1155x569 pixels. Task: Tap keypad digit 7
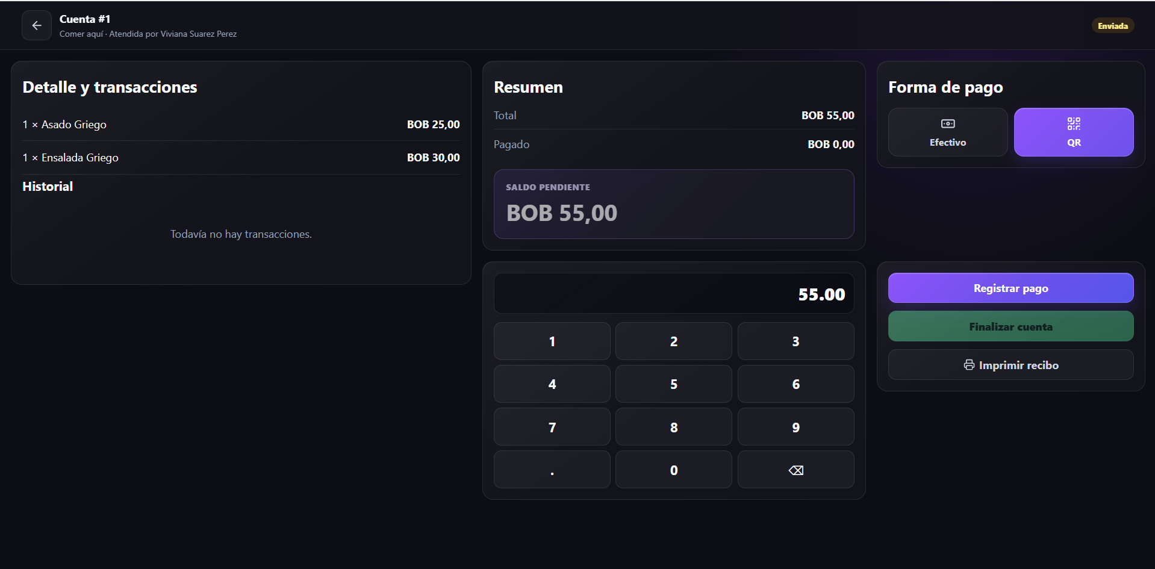(x=552, y=427)
